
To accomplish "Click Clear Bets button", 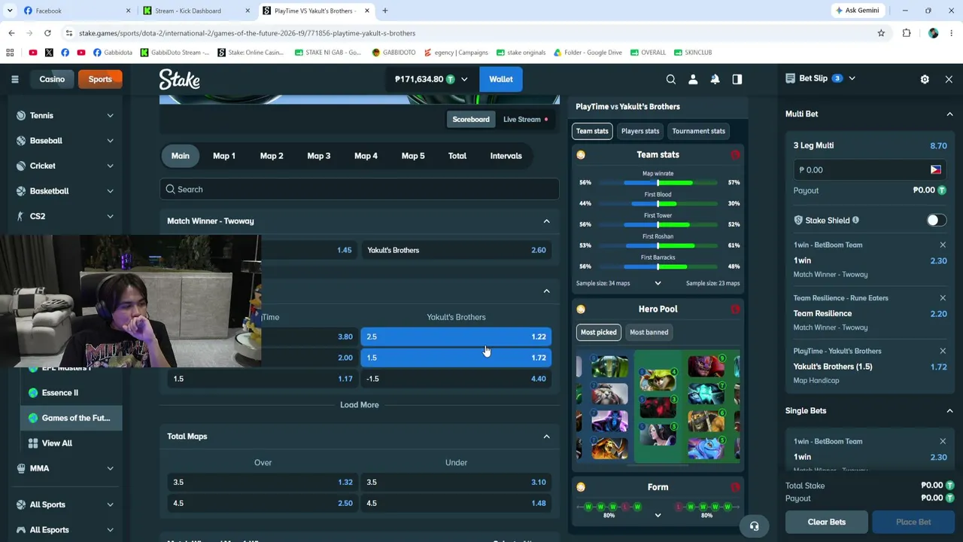I will 827,522.
